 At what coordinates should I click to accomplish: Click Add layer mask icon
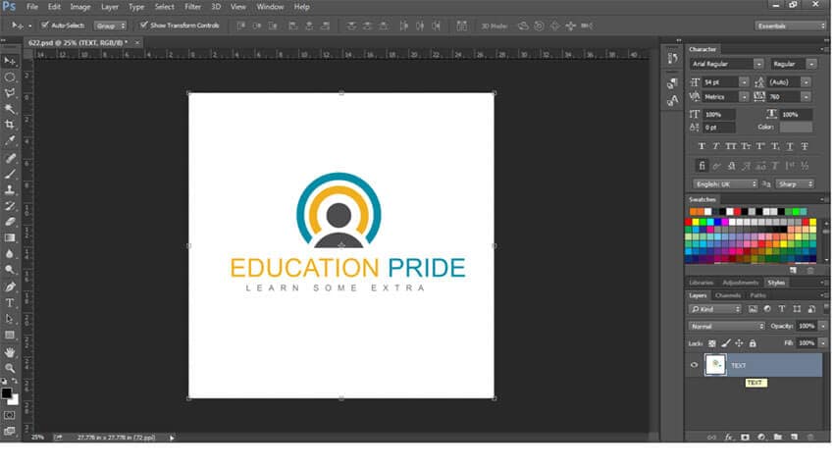[745, 437]
